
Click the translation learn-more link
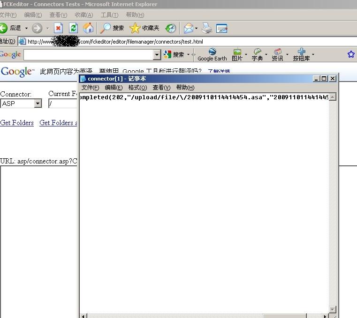tap(219, 71)
